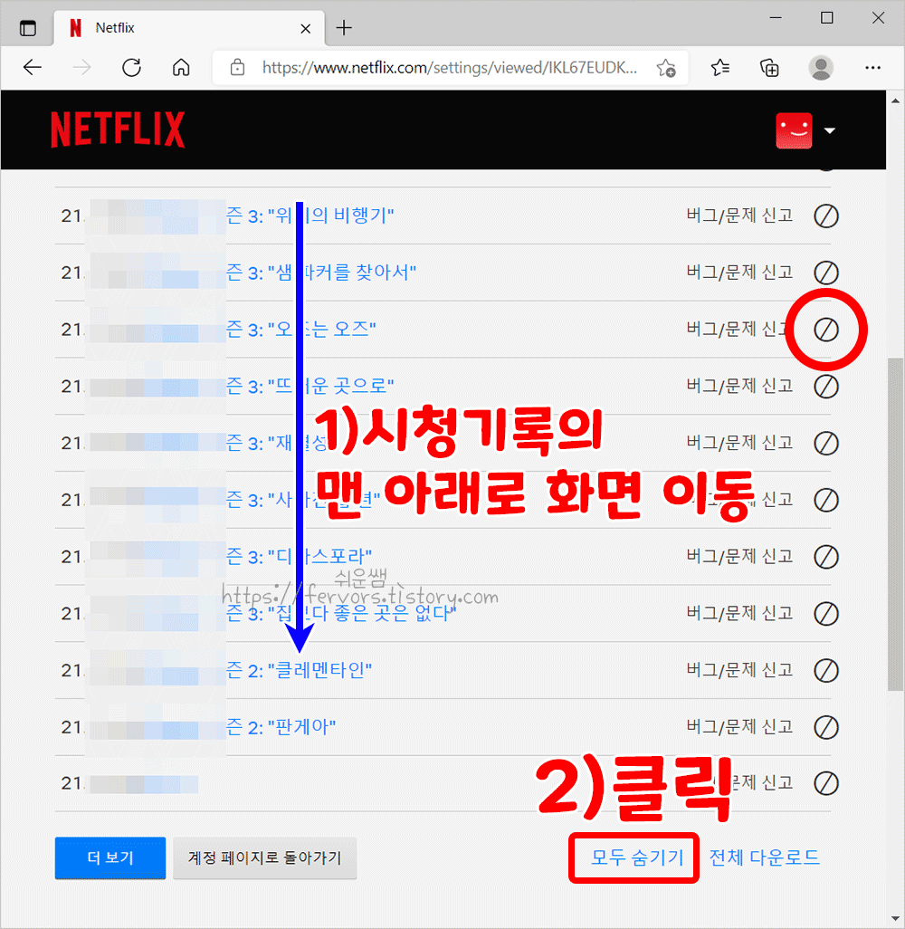Open the browser home page
Image resolution: width=905 pixels, height=929 pixels.
(181, 68)
